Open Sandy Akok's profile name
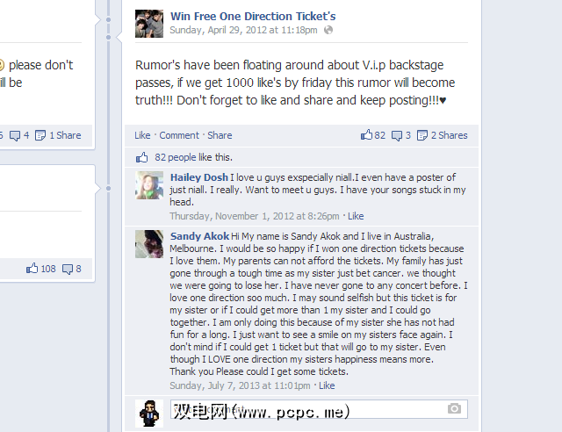This screenshot has width=562, height=432. [x=199, y=236]
